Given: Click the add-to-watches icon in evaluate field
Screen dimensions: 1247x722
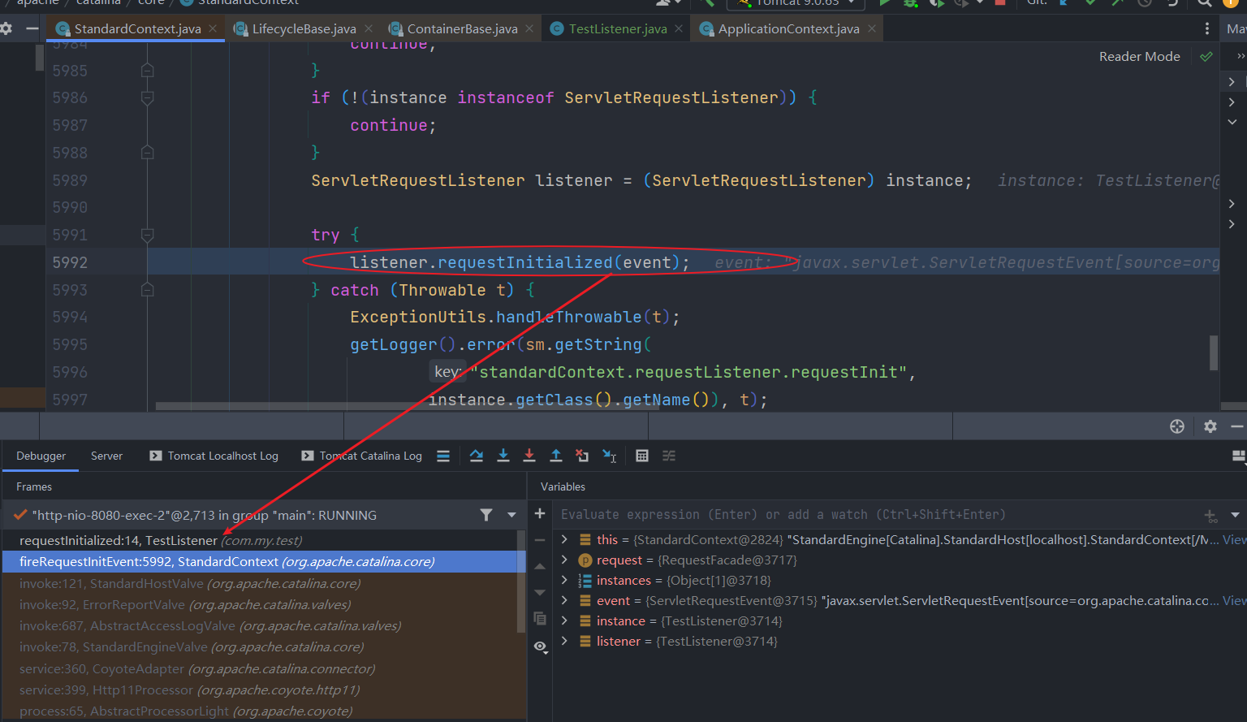Looking at the screenshot, I should point(1210,515).
